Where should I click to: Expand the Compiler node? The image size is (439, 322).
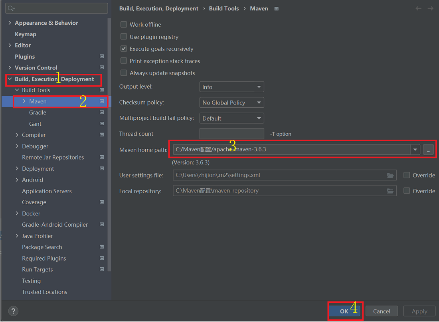(x=17, y=135)
